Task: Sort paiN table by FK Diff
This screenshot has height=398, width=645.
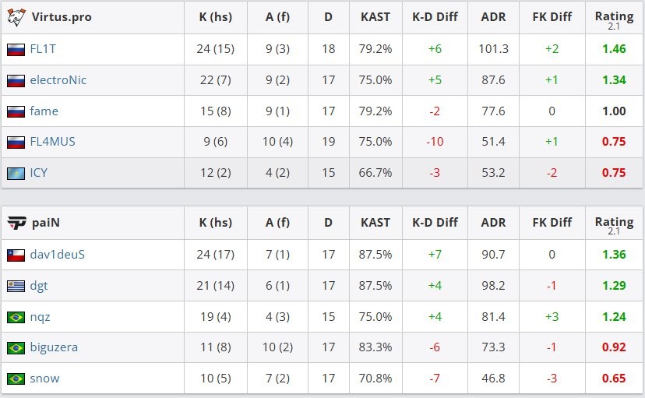Action: 552,223
